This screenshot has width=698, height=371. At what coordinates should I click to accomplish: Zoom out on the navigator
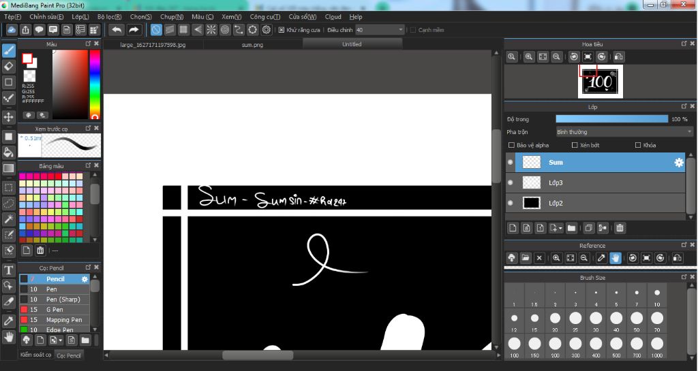[x=556, y=57]
